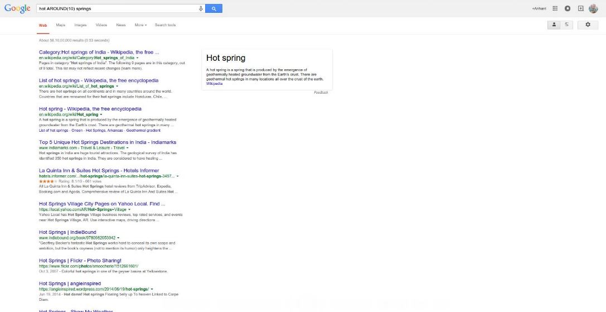Select the Web tab
The width and height of the screenshot is (606, 312).
coord(43,25)
